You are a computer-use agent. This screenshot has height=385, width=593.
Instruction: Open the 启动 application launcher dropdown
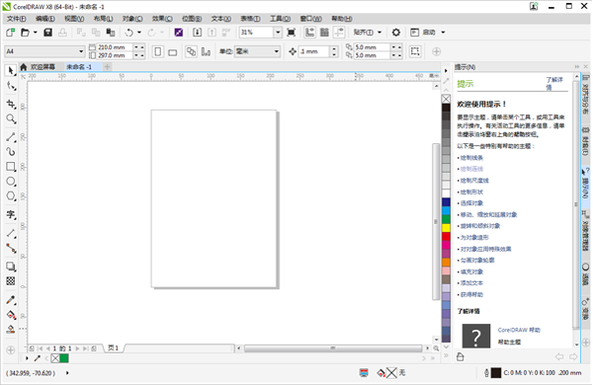point(443,33)
